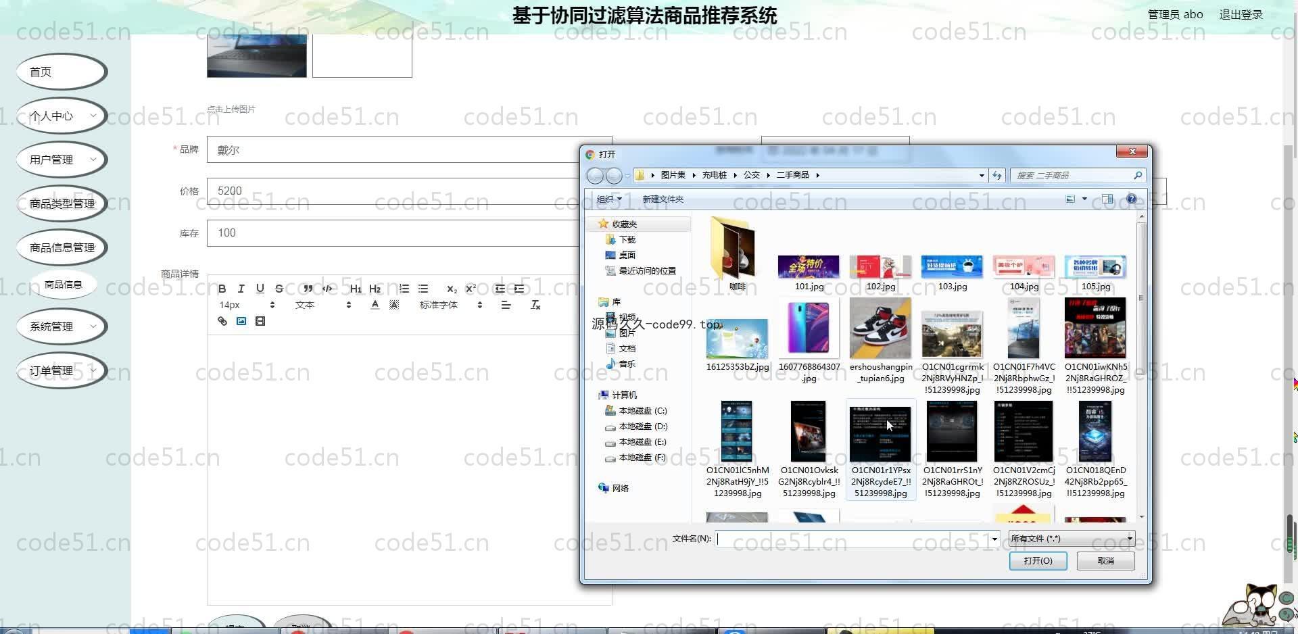1298x634 pixels.
Task: Expand the 订单管理 sidebar menu
Action: pyautogui.click(x=62, y=370)
